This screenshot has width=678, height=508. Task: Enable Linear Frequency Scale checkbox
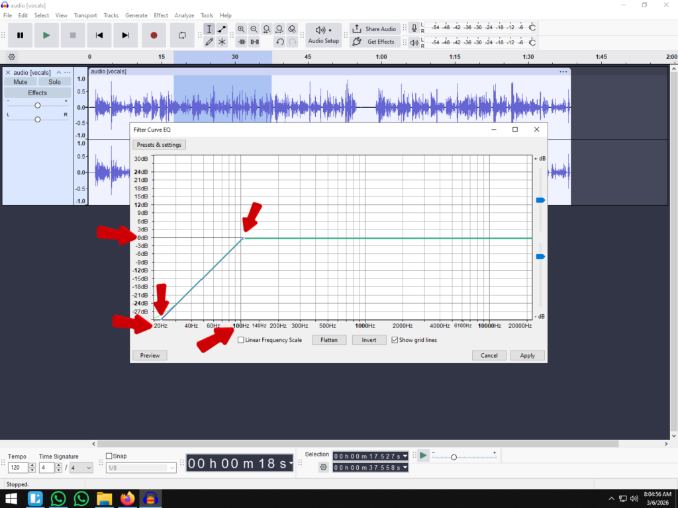tap(241, 340)
